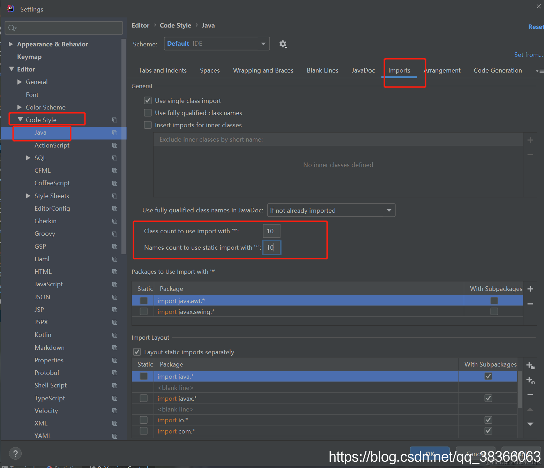Enable Use fully qualified class names

148,113
